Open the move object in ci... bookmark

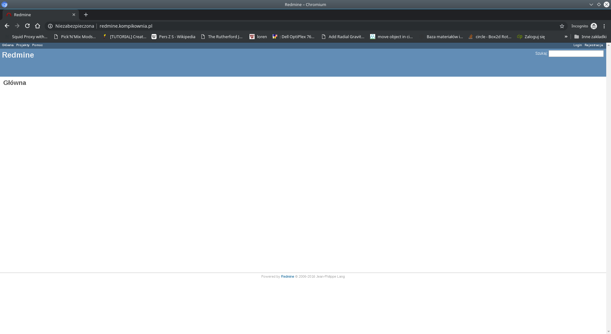[391, 37]
